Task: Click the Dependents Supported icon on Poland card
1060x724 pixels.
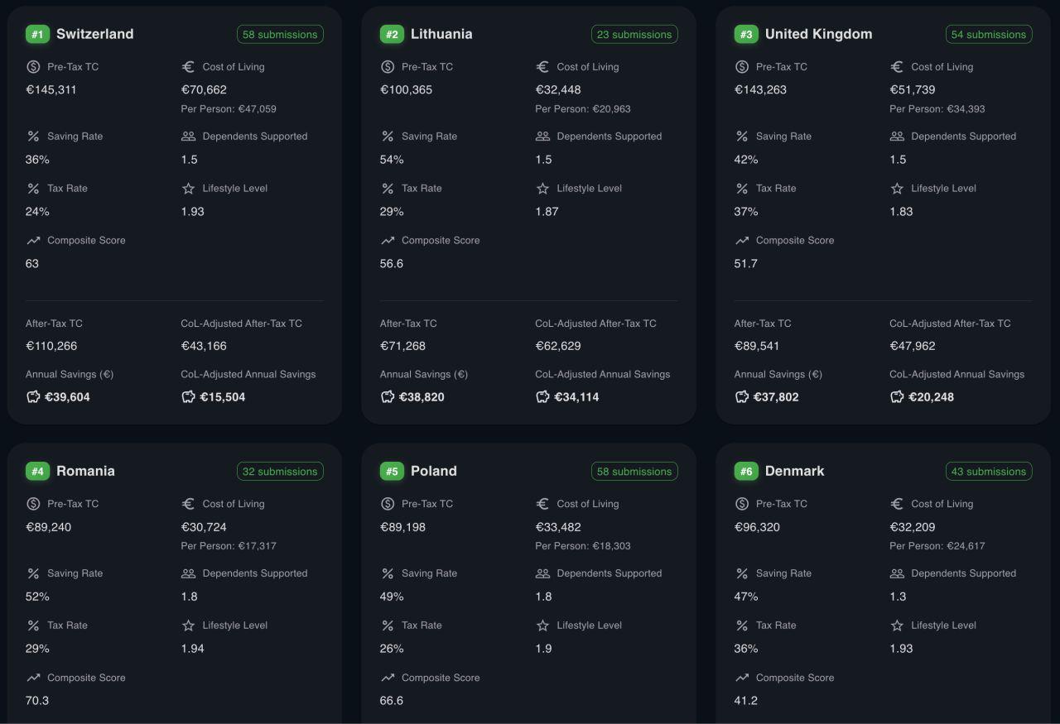Action: tap(543, 573)
